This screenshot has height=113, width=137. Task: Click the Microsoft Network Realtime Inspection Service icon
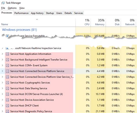(x=7, y=48)
